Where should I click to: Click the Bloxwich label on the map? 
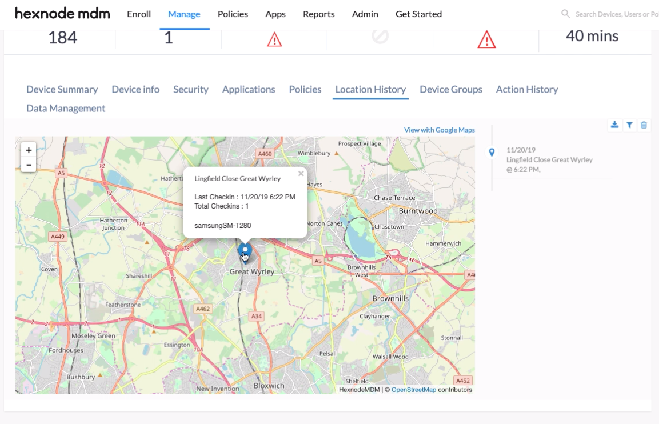pyautogui.click(x=269, y=385)
